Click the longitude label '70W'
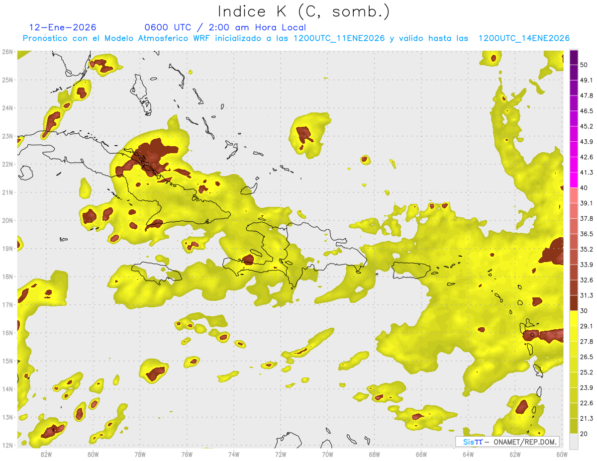This screenshot has width=597, height=461. (x=327, y=454)
